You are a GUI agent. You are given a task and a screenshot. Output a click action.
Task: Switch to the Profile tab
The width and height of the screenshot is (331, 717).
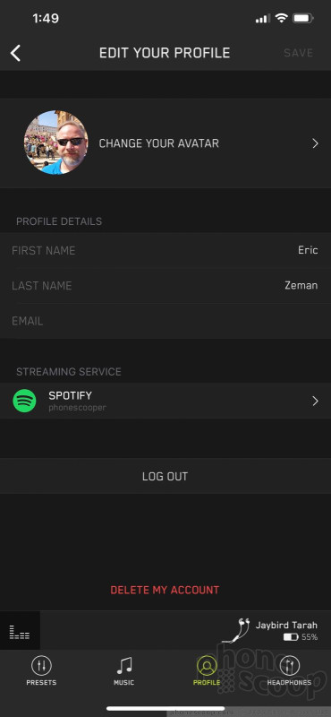point(207,670)
